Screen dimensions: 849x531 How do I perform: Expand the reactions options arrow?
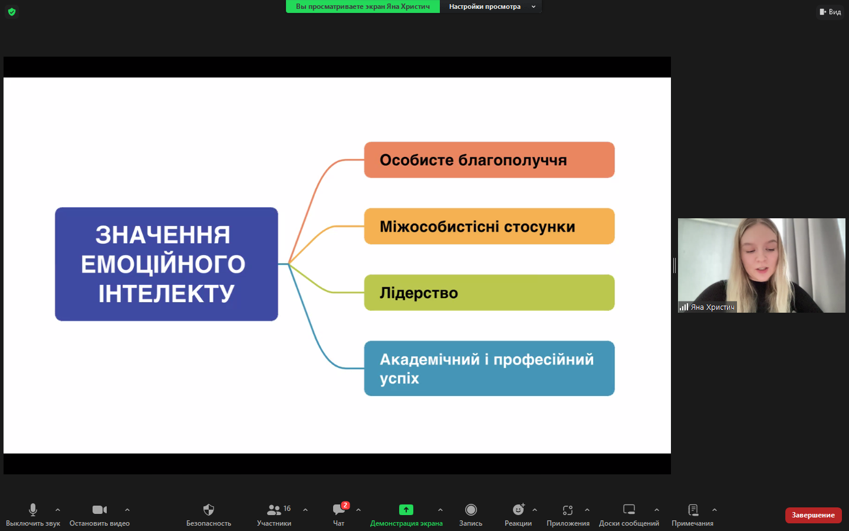click(x=535, y=510)
